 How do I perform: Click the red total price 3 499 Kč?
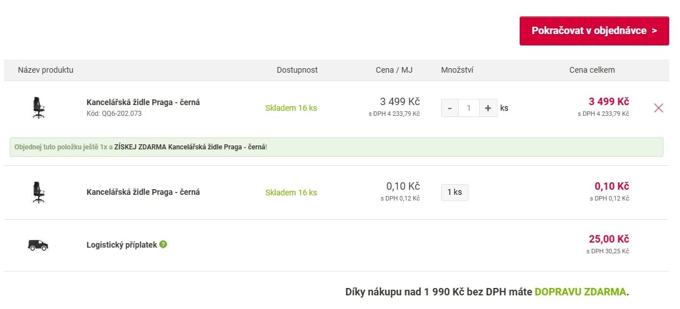pyautogui.click(x=608, y=102)
